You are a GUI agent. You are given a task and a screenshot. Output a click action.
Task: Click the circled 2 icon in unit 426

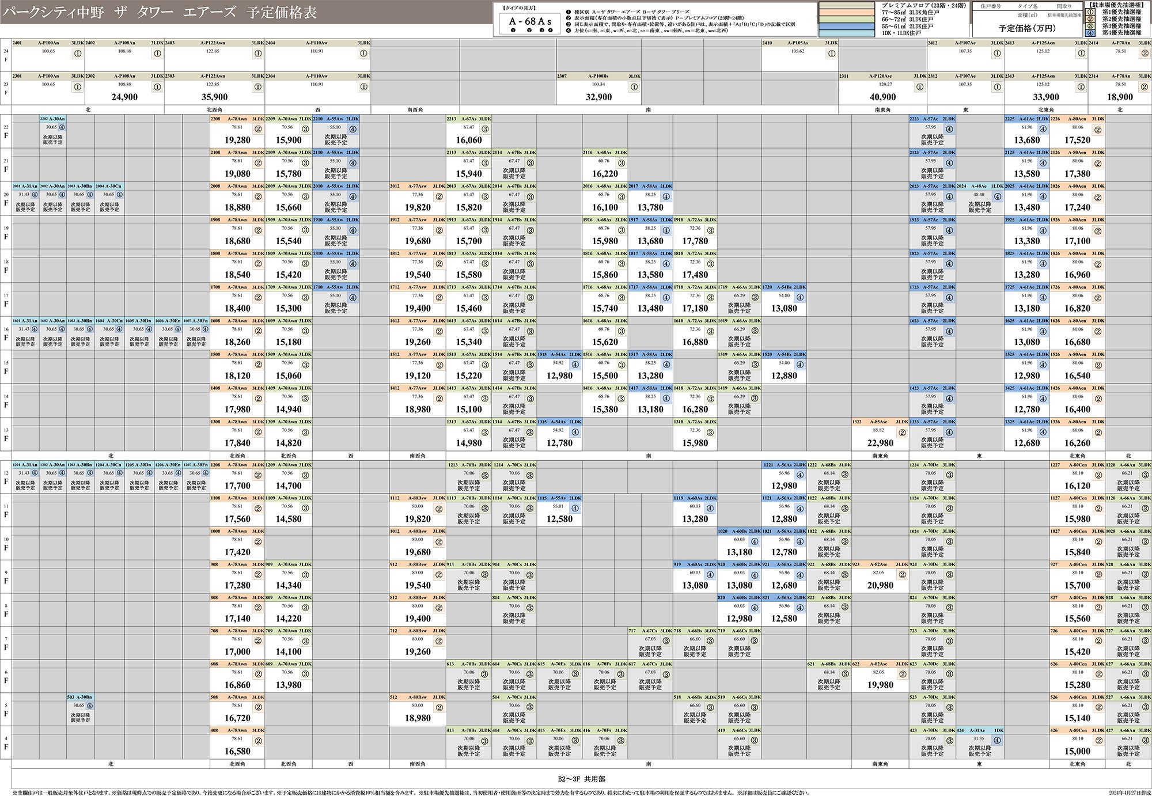point(1098,741)
